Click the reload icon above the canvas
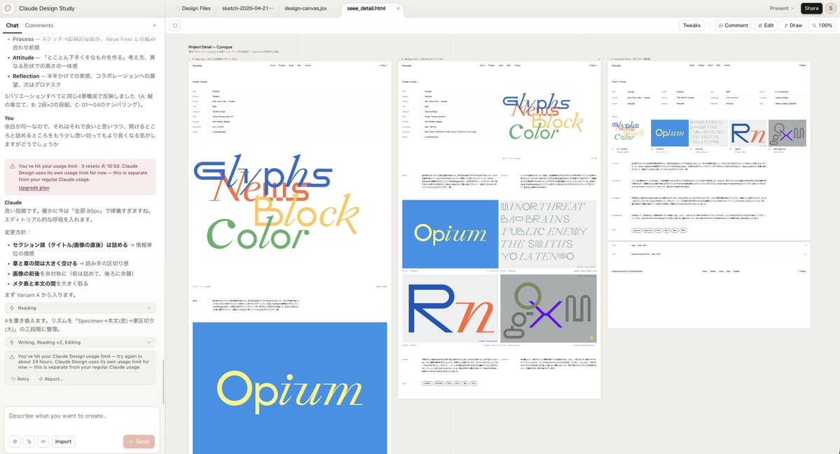The width and height of the screenshot is (840, 454). pos(175,25)
